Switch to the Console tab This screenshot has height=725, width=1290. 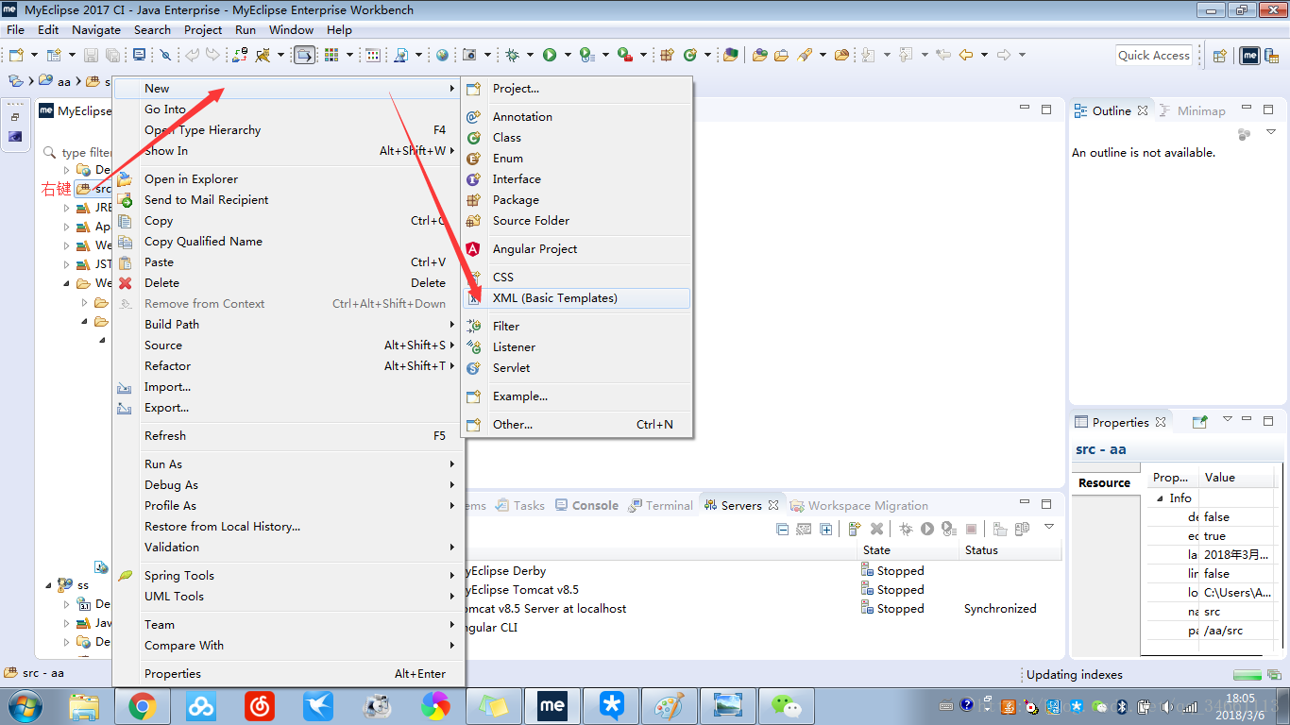[x=586, y=505]
